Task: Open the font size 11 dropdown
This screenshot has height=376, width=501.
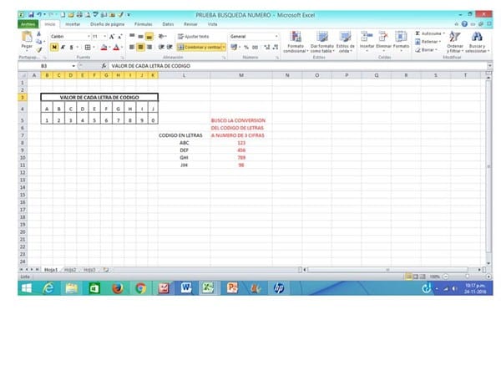Action: point(105,37)
